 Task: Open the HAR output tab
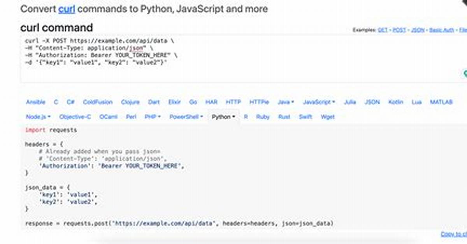[211, 102]
